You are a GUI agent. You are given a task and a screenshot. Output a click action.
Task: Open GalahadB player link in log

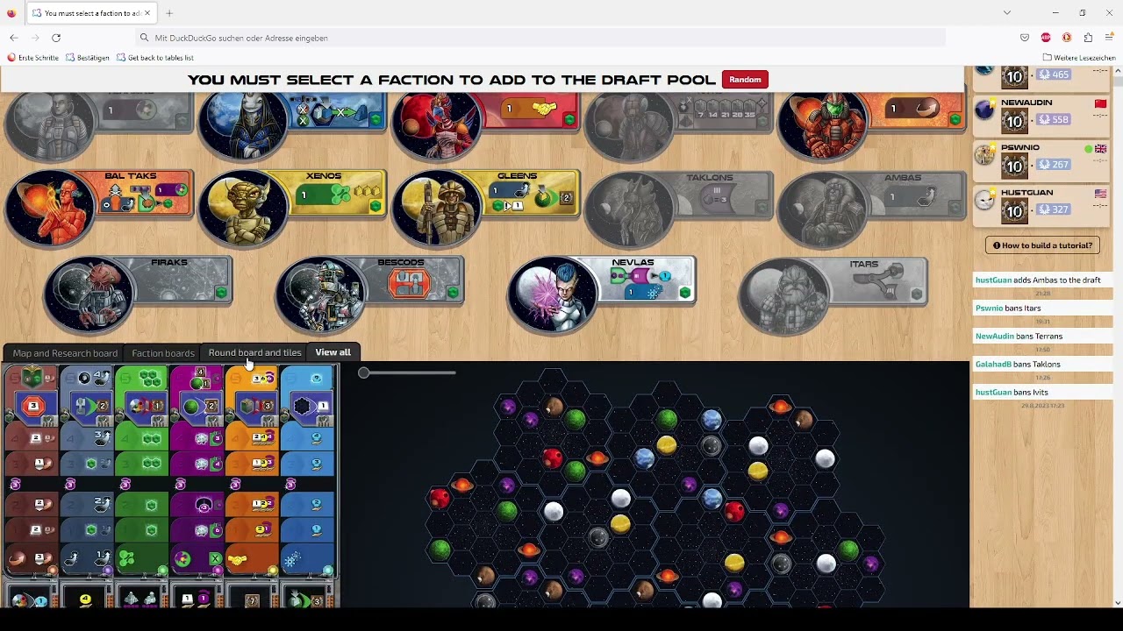993,365
